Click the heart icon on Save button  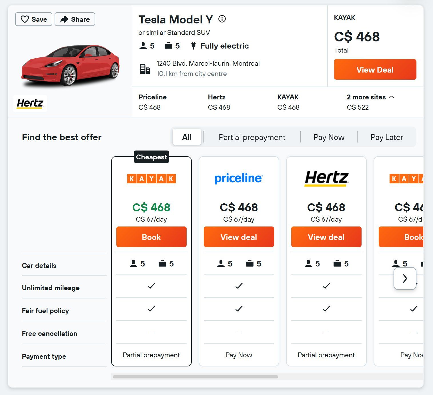click(25, 19)
